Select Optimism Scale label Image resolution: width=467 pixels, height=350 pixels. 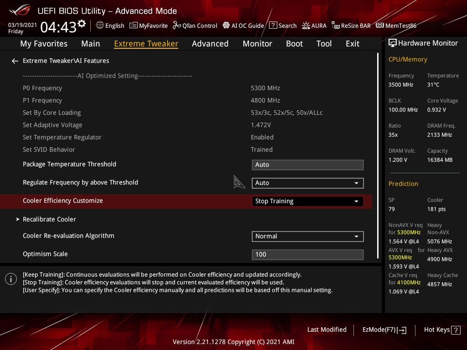tap(45, 254)
